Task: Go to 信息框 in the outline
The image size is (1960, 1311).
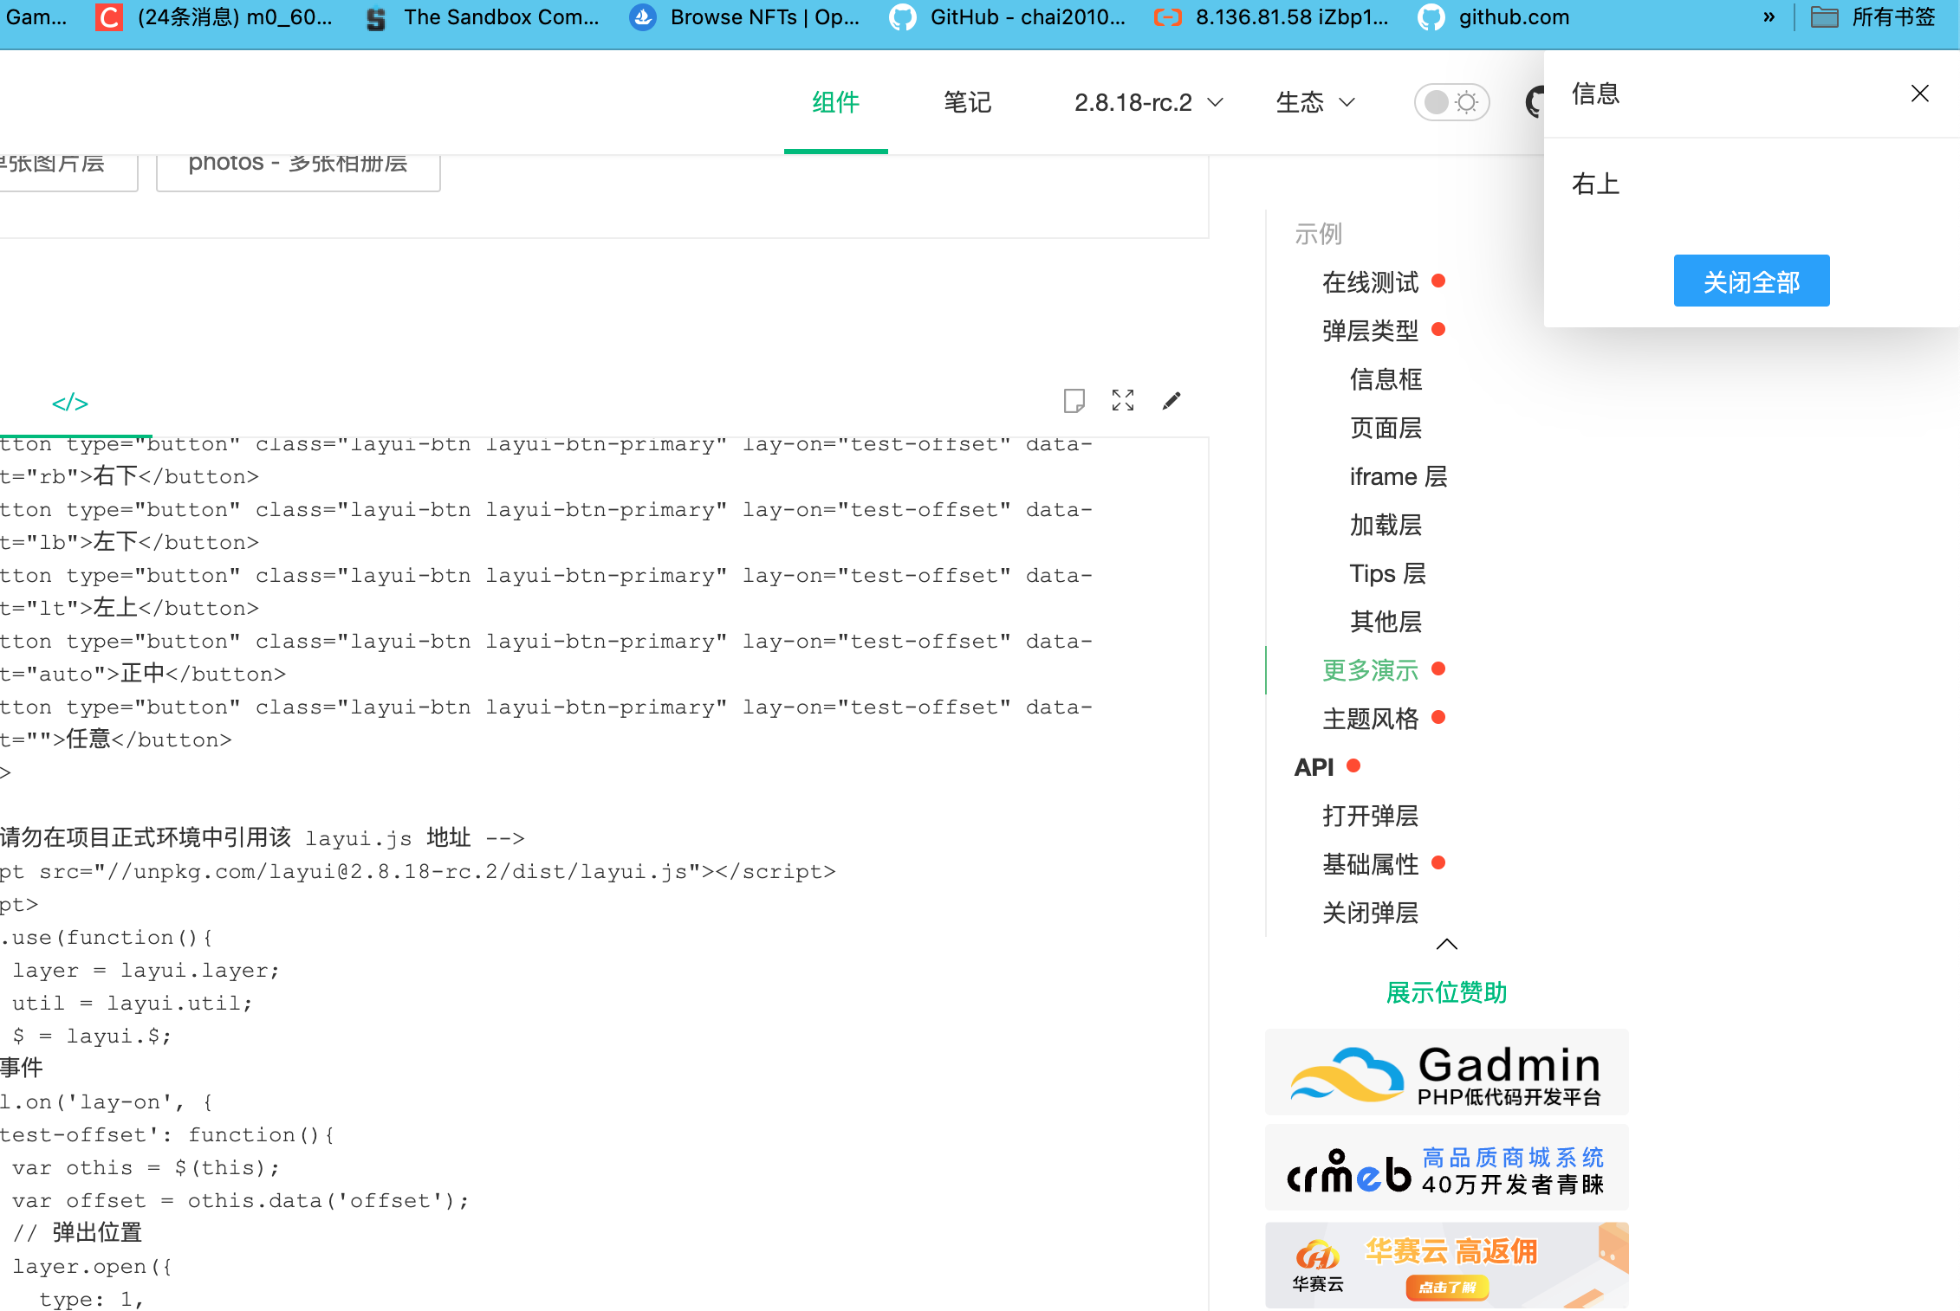Action: point(1386,379)
